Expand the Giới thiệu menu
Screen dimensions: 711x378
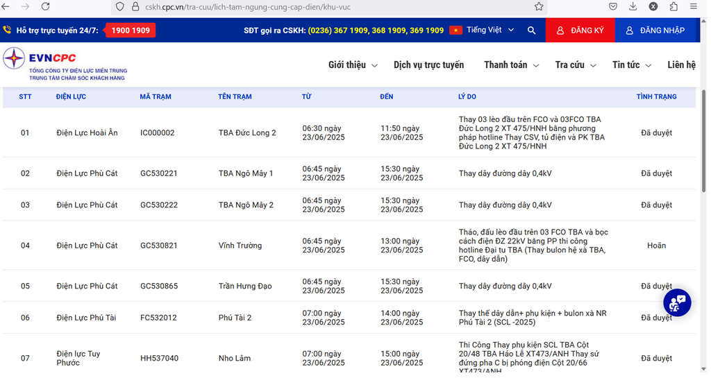point(353,65)
